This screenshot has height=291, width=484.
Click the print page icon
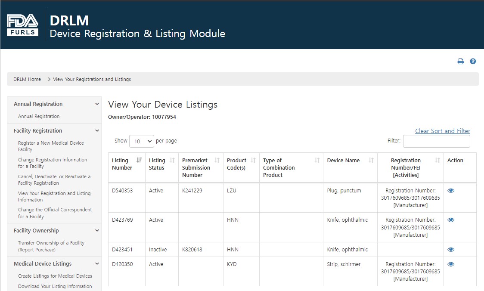(x=460, y=62)
